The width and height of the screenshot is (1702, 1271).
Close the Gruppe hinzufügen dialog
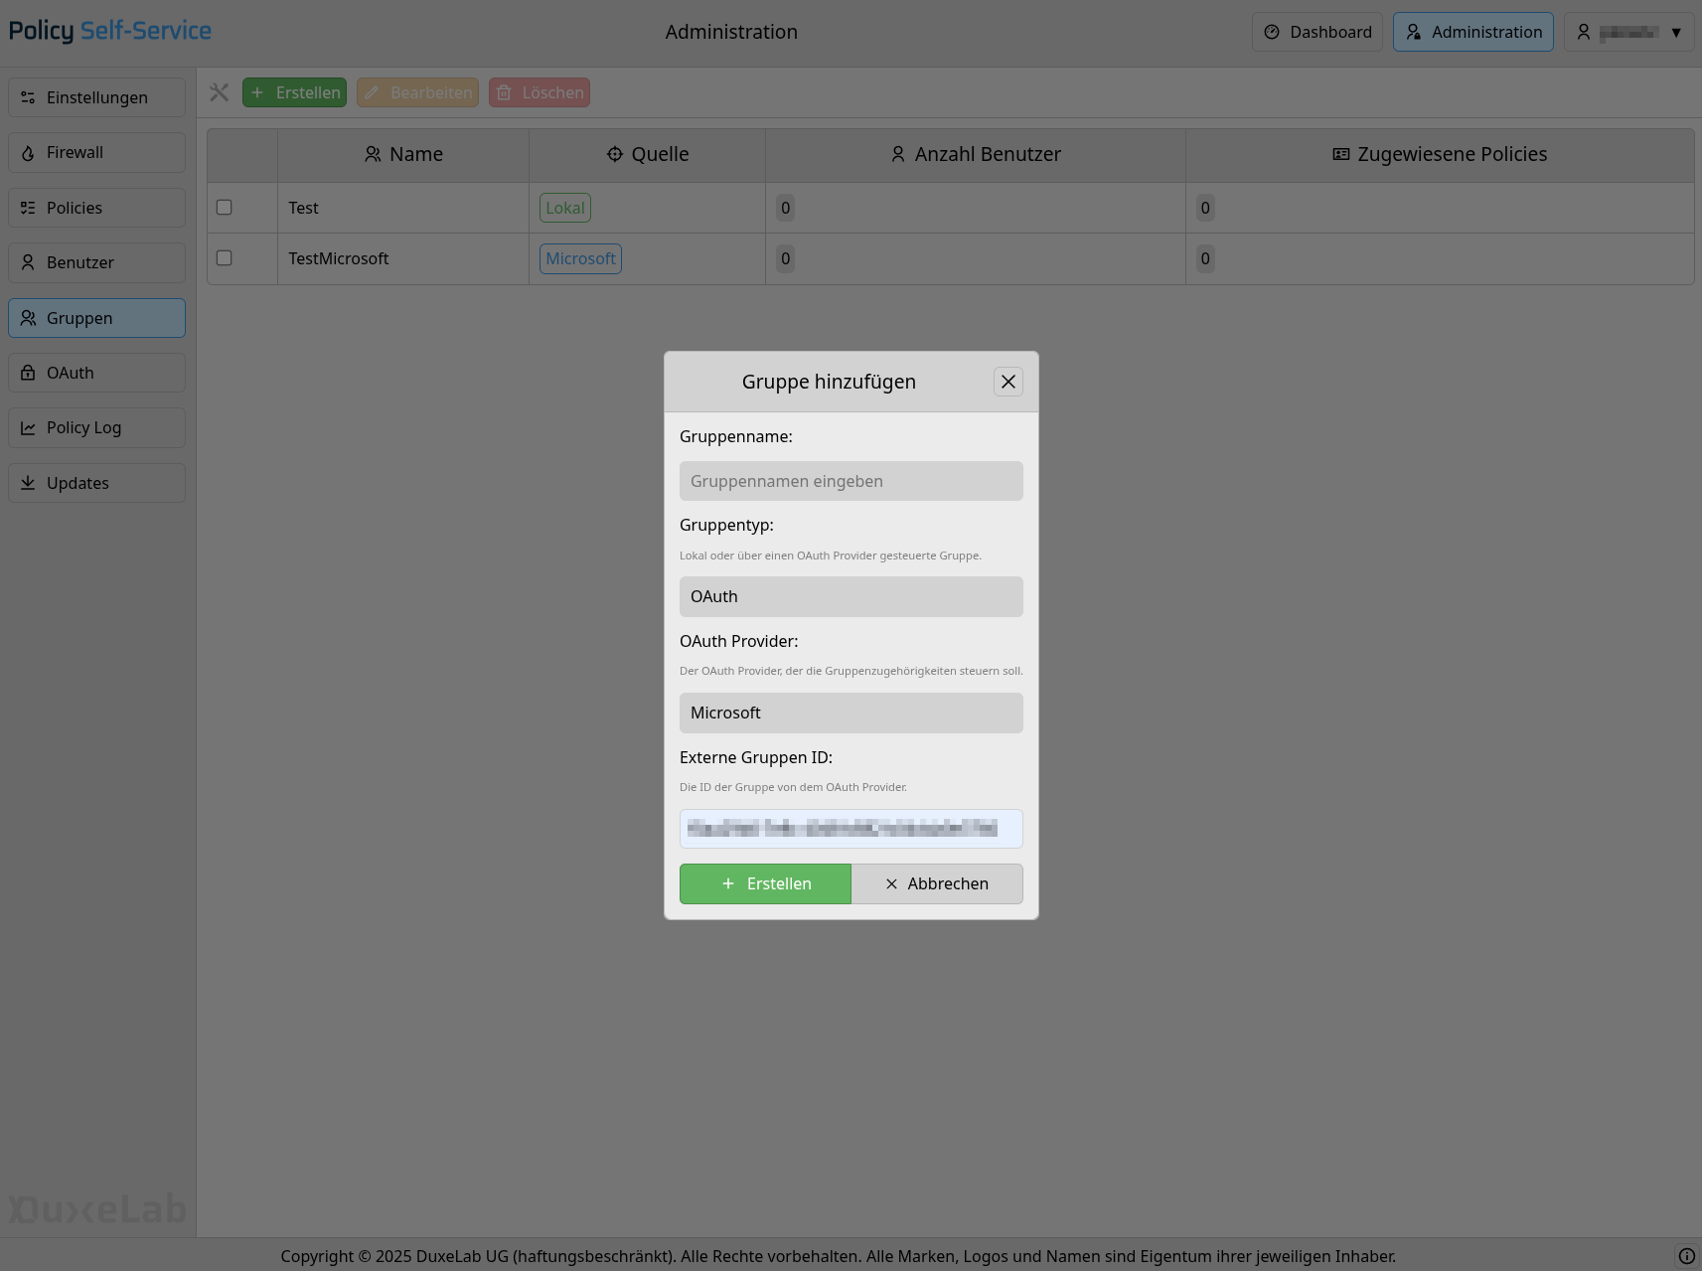pos(1007,382)
